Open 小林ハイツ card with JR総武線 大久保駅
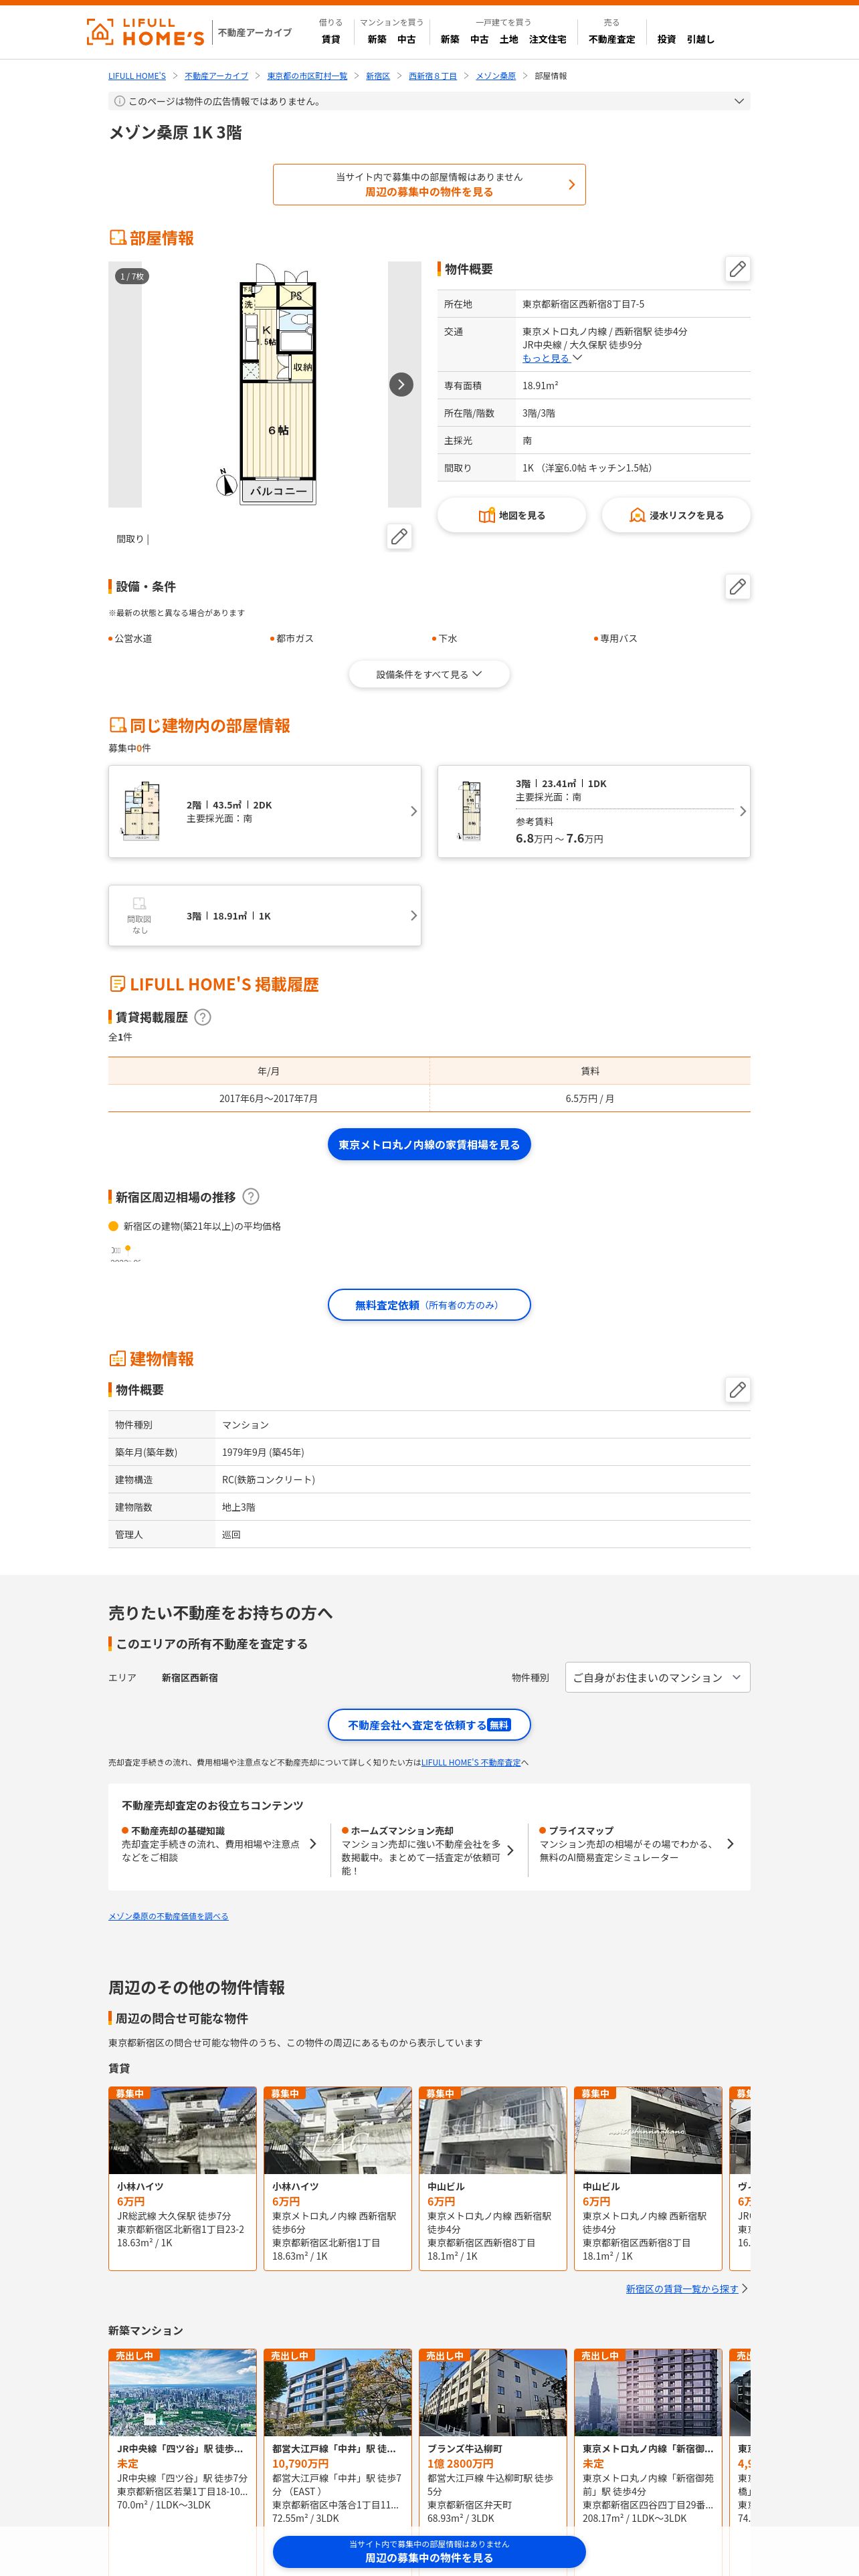The width and height of the screenshot is (859, 2576). [183, 2177]
